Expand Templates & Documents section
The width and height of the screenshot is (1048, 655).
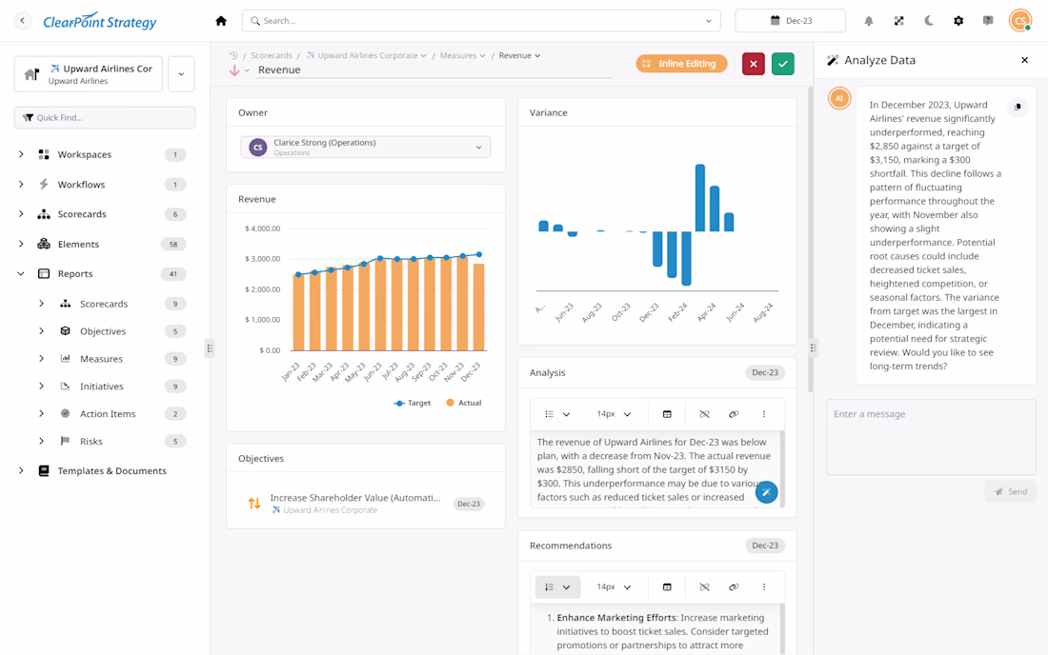[x=21, y=470]
